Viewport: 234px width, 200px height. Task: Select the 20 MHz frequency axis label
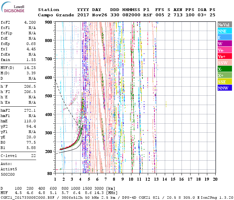point(214,179)
